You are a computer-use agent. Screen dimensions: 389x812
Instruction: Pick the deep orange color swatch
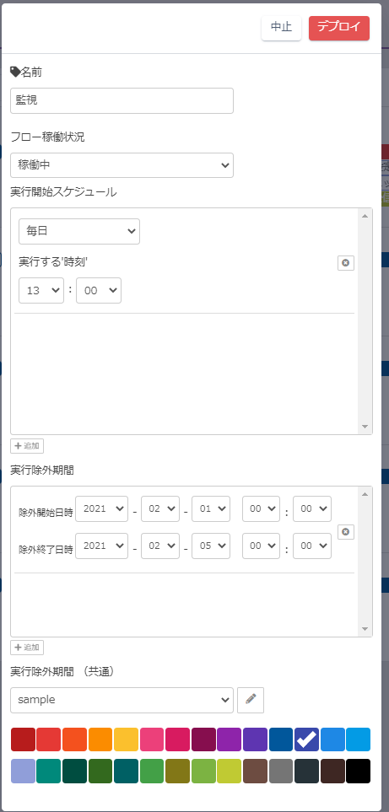[74, 739]
